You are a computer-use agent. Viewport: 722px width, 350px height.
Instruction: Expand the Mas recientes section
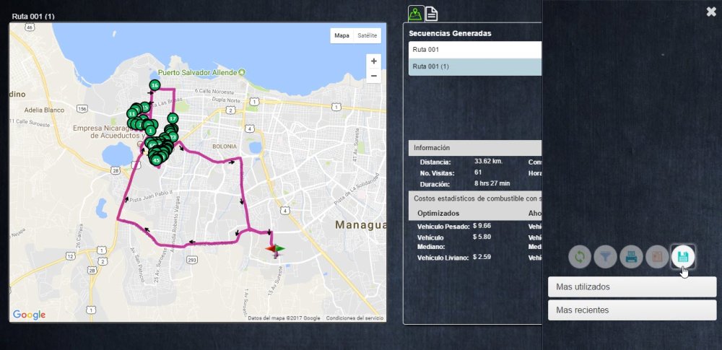click(632, 310)
